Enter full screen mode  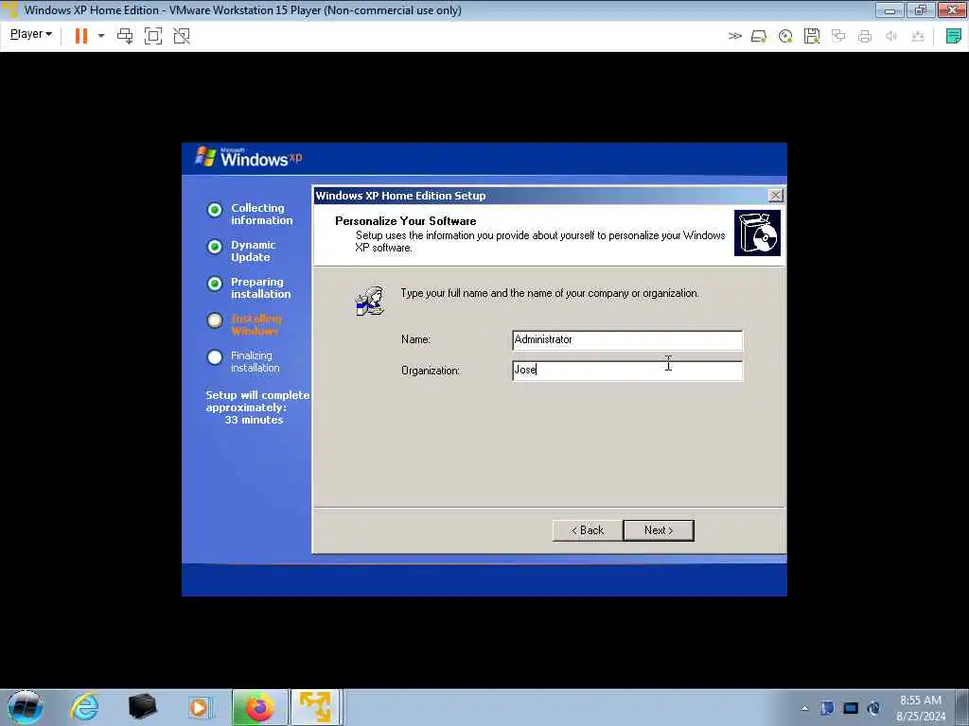tap(152, 36)
